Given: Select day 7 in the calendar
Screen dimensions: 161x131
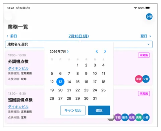Looking at the screenshot, I should click(x=69, y=74).
